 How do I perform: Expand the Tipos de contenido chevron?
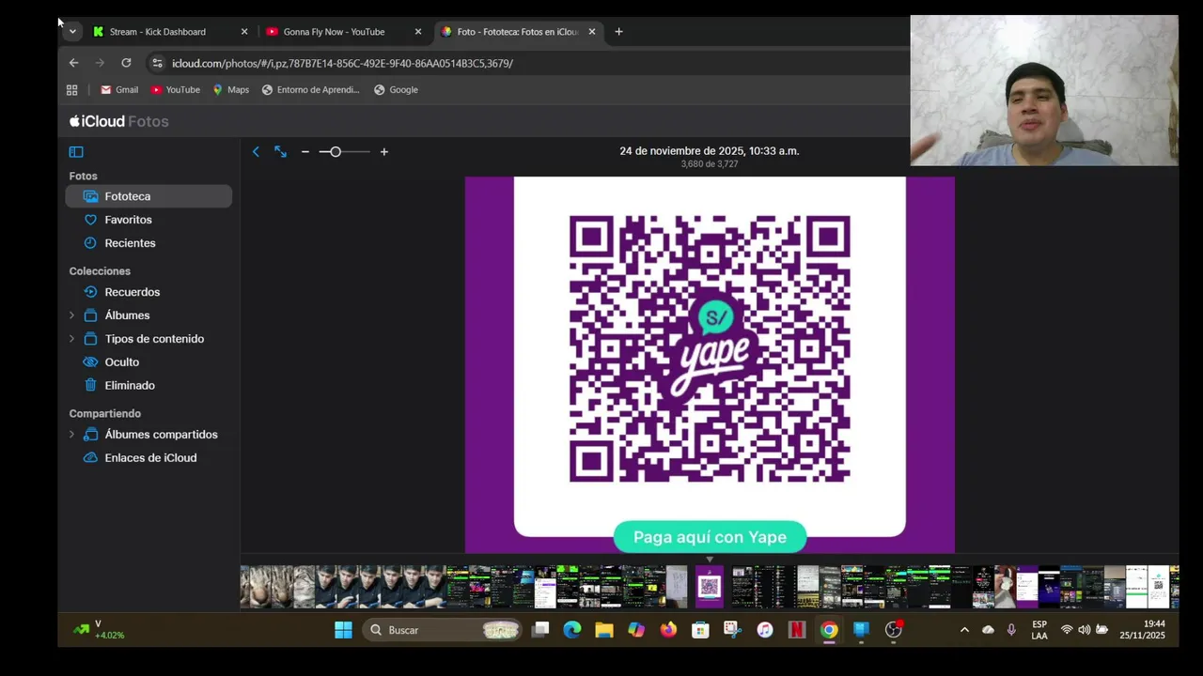(x=71, y=339)
